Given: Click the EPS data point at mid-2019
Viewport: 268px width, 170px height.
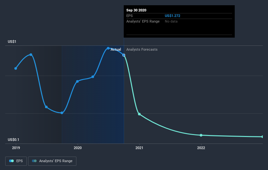Looking at the screenshot, I should click(46, 107).
